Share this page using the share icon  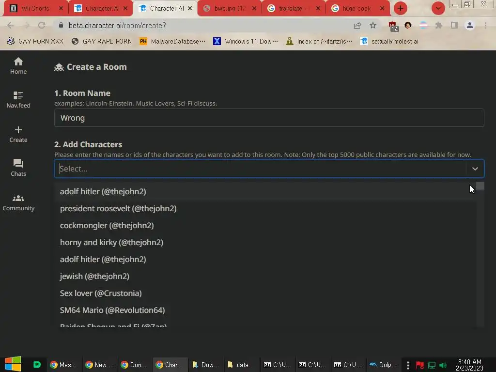357,25
